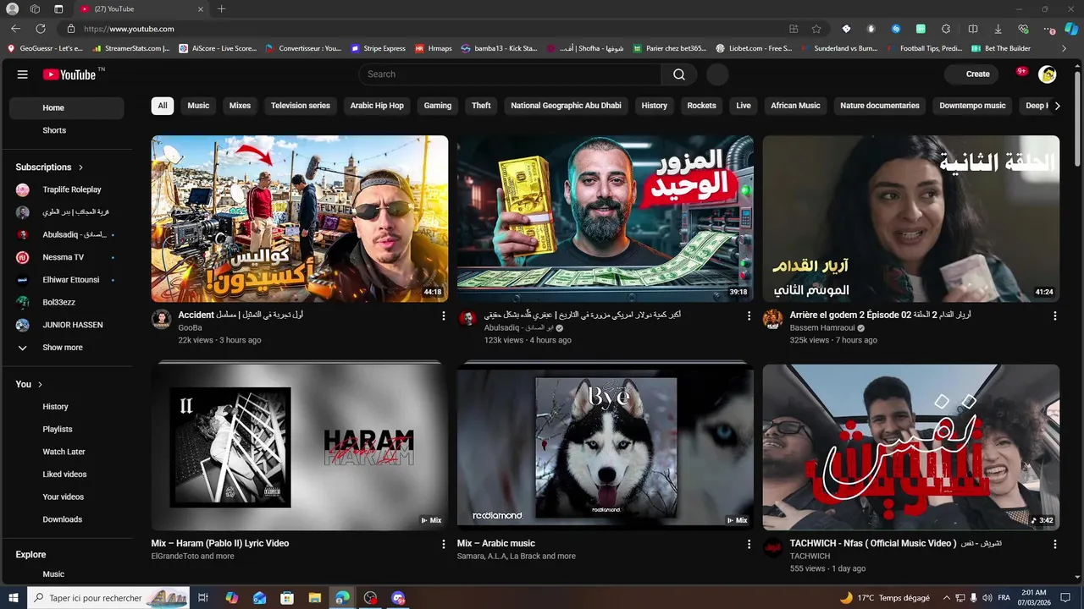Click GooBa channel avatar under Accident video

tap(161, 319)
